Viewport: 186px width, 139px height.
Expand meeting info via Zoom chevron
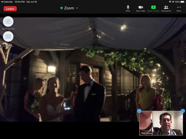(x=77, y=8)
